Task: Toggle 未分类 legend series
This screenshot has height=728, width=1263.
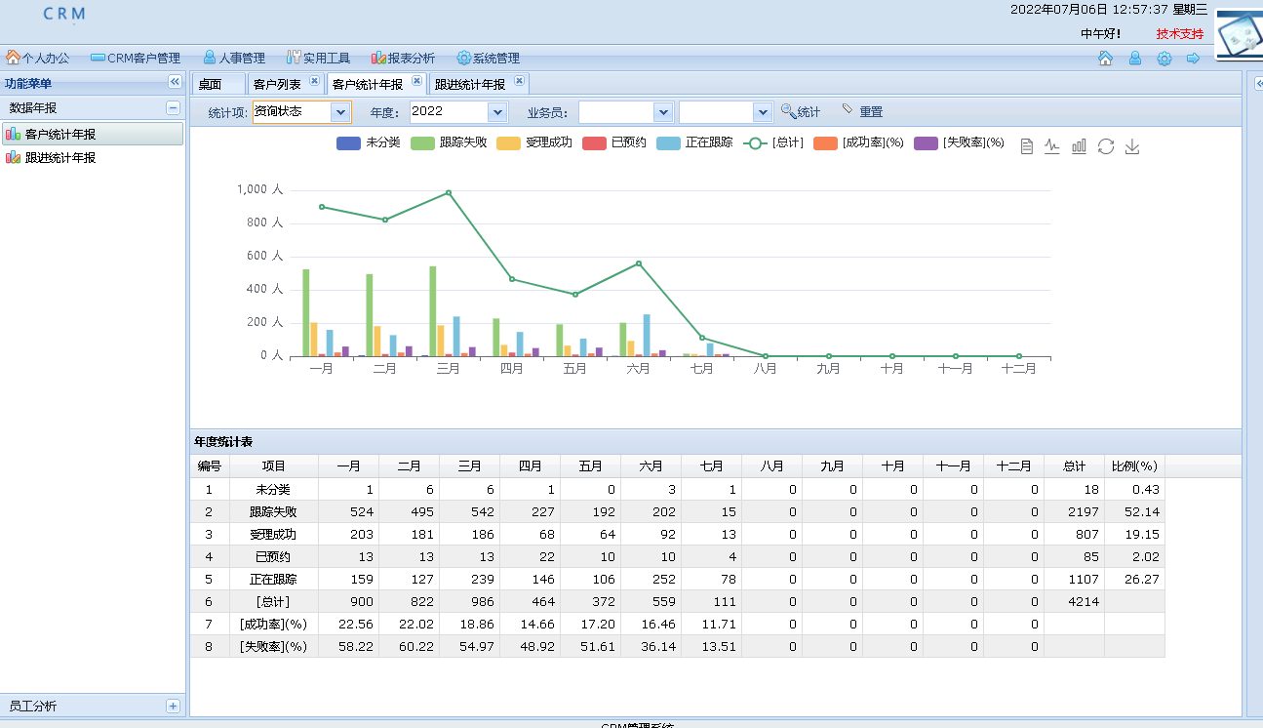Action: point(369,142)
